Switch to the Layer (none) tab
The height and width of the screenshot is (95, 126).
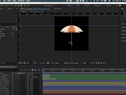click(57, 9)
